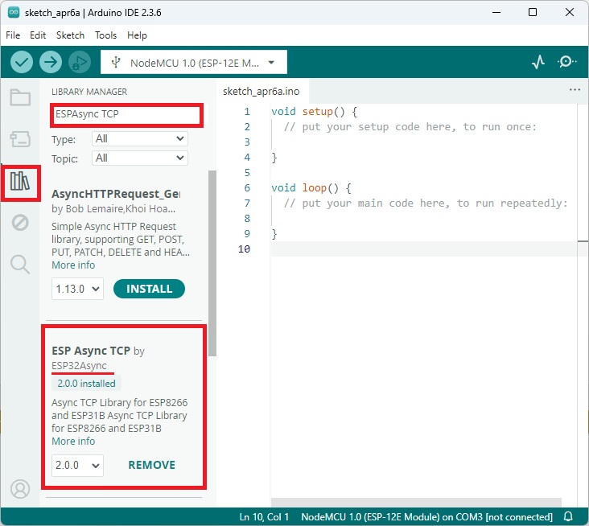The image size is (589, 526).
Task: Open the Serial Plotter
Action: (538, 62)
